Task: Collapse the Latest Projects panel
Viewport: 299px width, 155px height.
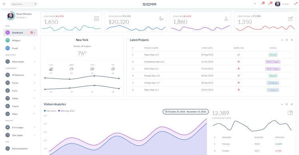Action: [x=282, y=40]
